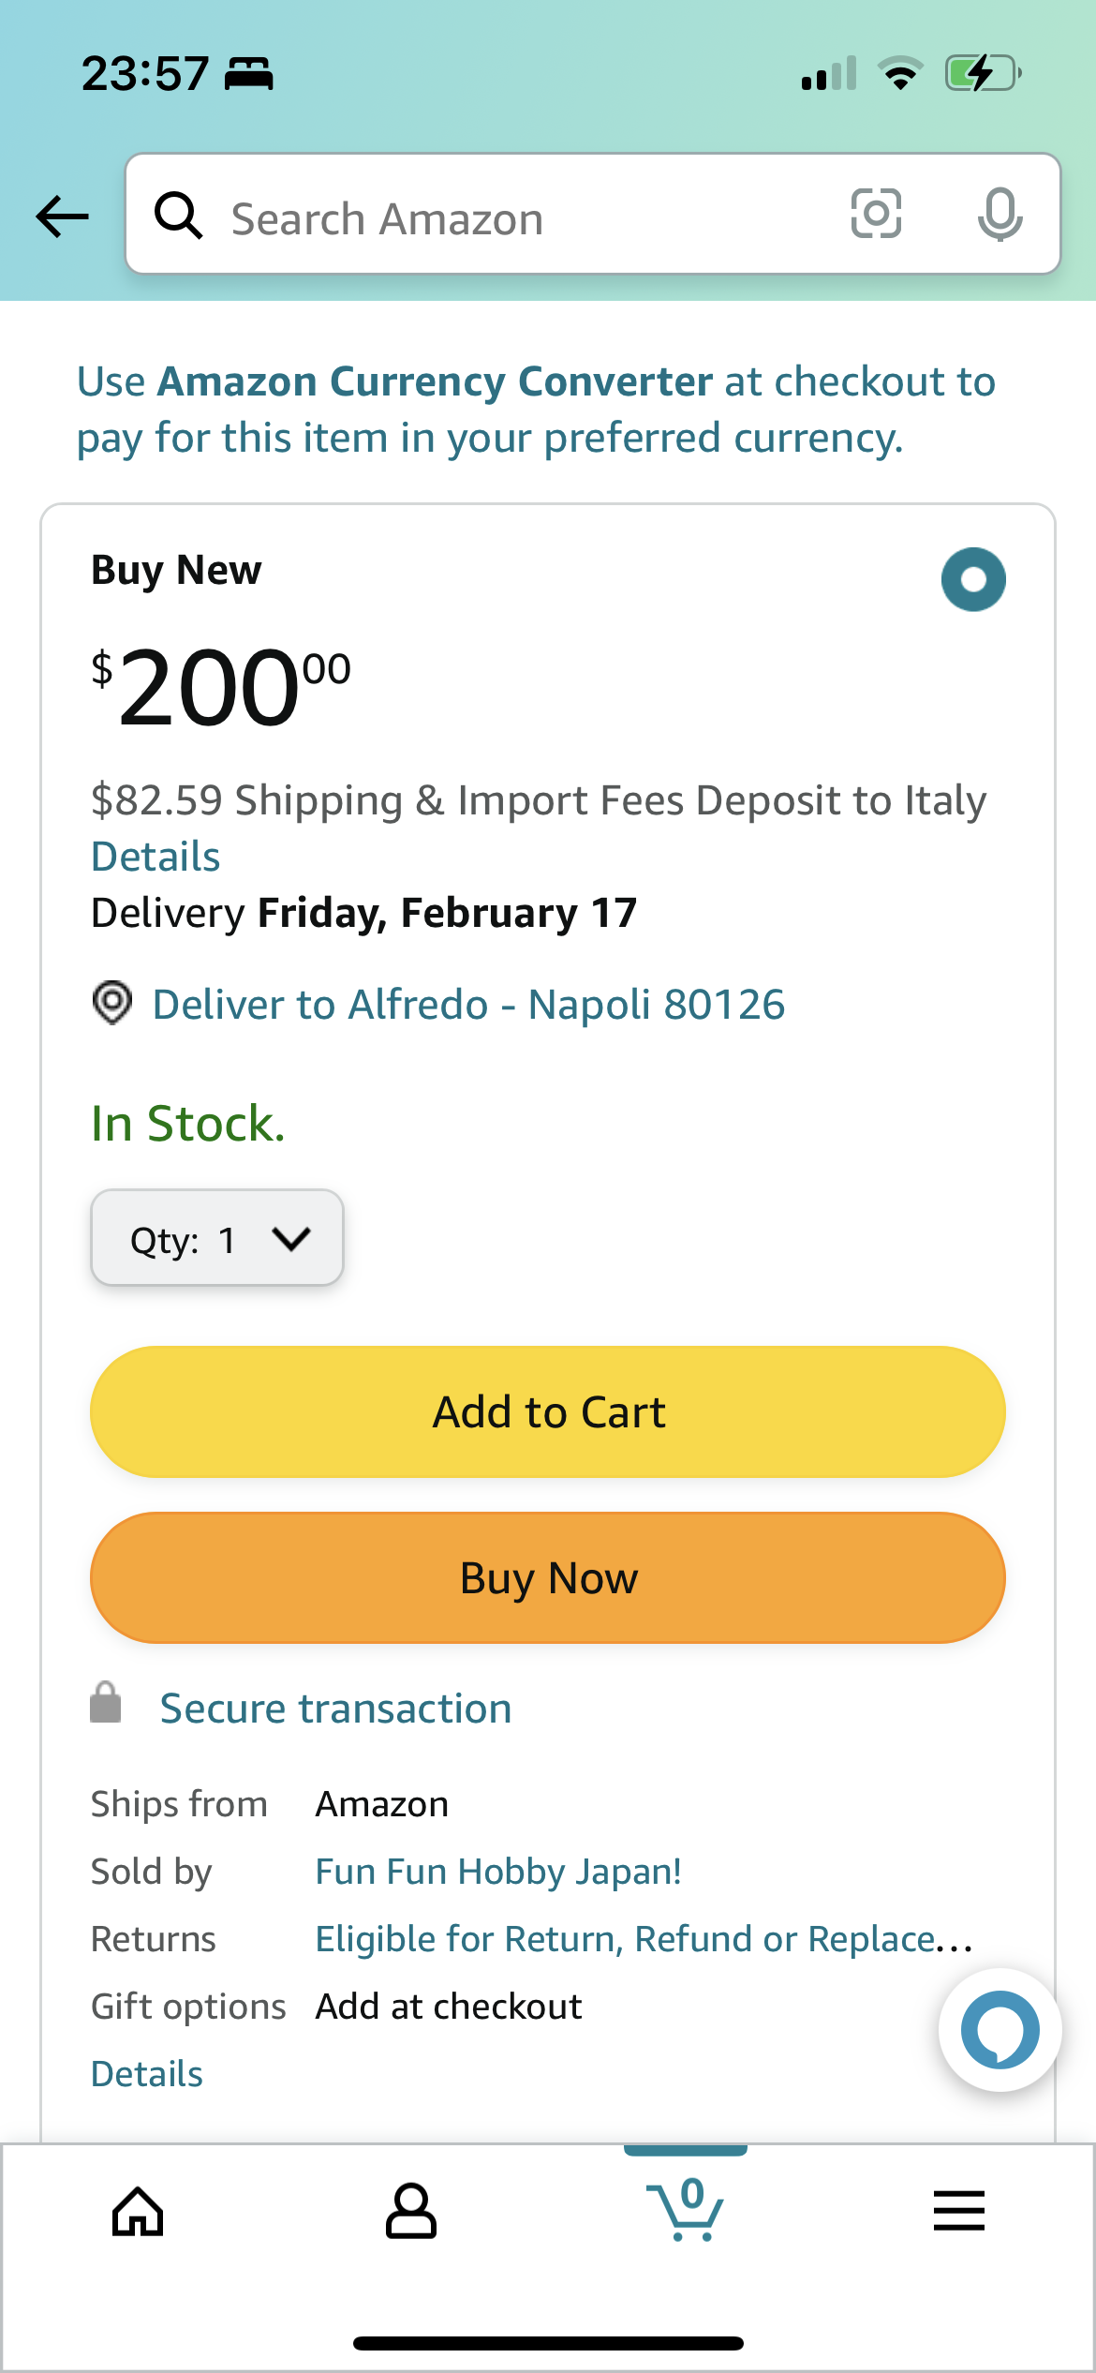Change delivery address Alfredo - Napoli
This screenshot has height=2373, width=1096.
468,1005
